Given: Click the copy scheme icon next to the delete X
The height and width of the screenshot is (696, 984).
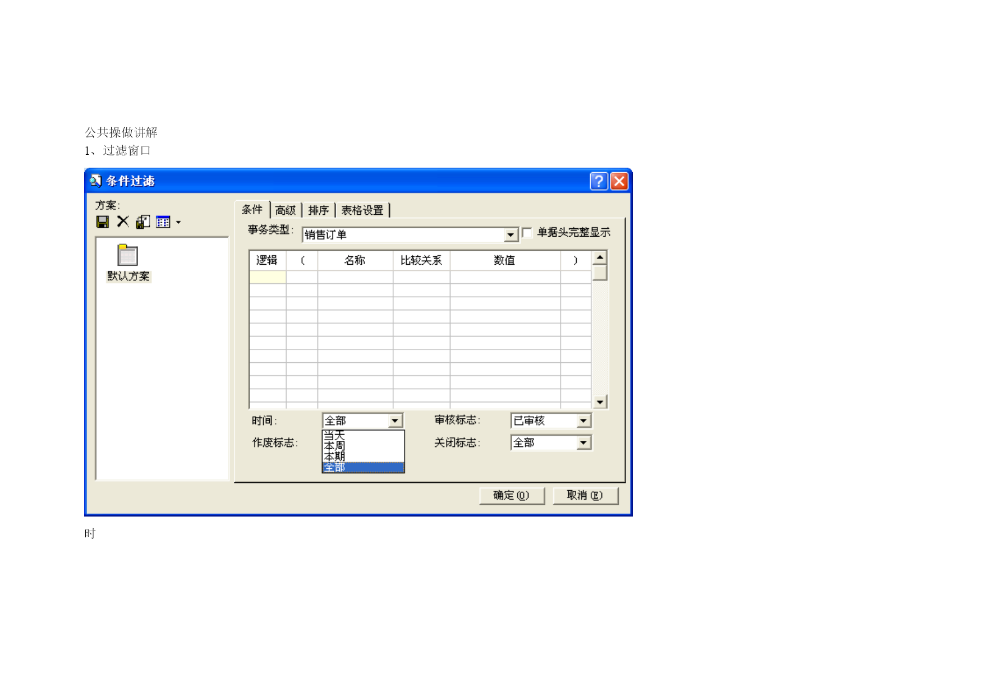Looking at the screenshot, I should pyautogui.click(x=143, y=222).
